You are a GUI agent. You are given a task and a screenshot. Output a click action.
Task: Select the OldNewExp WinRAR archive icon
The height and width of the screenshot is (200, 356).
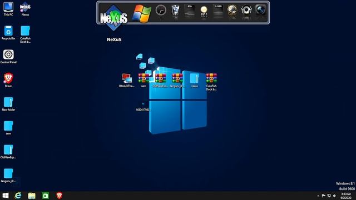click(161, 80)
